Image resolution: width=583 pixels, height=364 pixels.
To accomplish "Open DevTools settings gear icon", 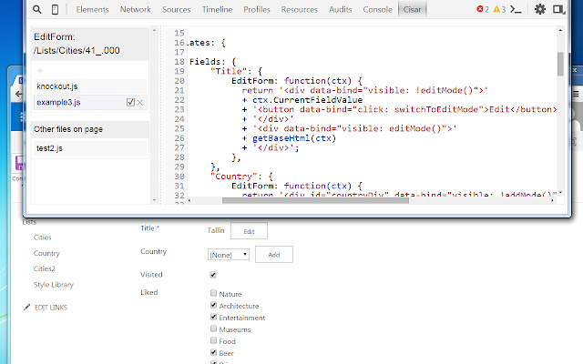I will [x=540, y=9].
